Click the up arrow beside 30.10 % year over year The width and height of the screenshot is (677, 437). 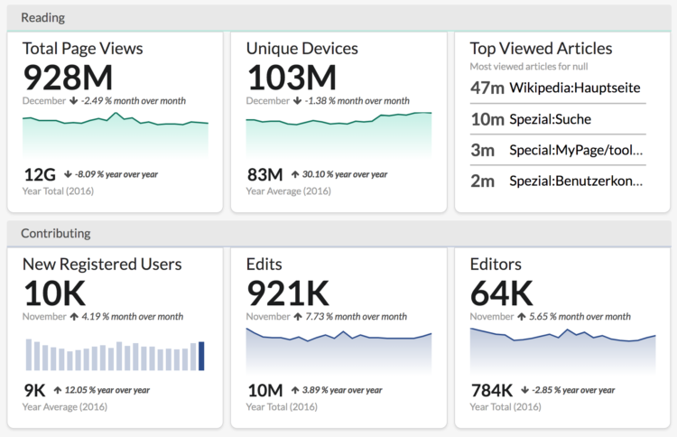tap(294, 174)
